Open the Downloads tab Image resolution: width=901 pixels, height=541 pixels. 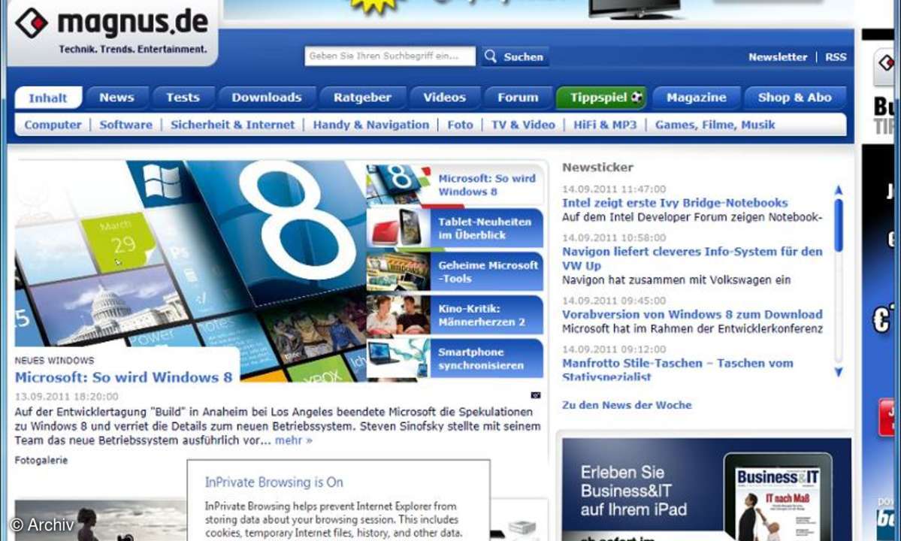pyautogui.click(x=267, y=98)
